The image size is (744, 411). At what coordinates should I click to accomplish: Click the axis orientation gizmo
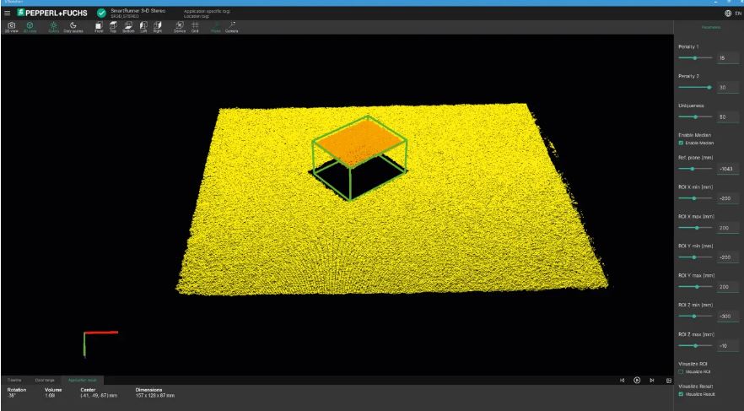pyautogui.click(x=100, y=343)
